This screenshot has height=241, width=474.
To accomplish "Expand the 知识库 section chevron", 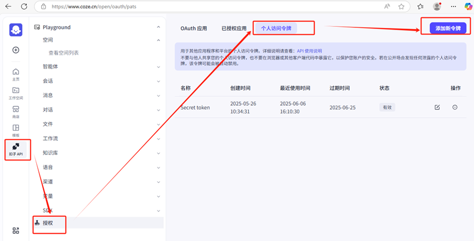I will (x=158, y=153).
